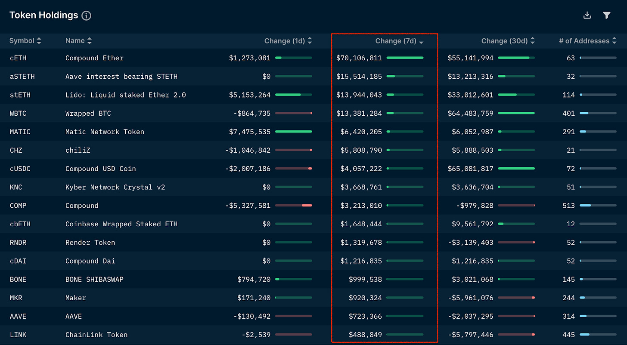Select the KNC symbol cell
This screenshot has width=627, height=345.
pos(16,188)
